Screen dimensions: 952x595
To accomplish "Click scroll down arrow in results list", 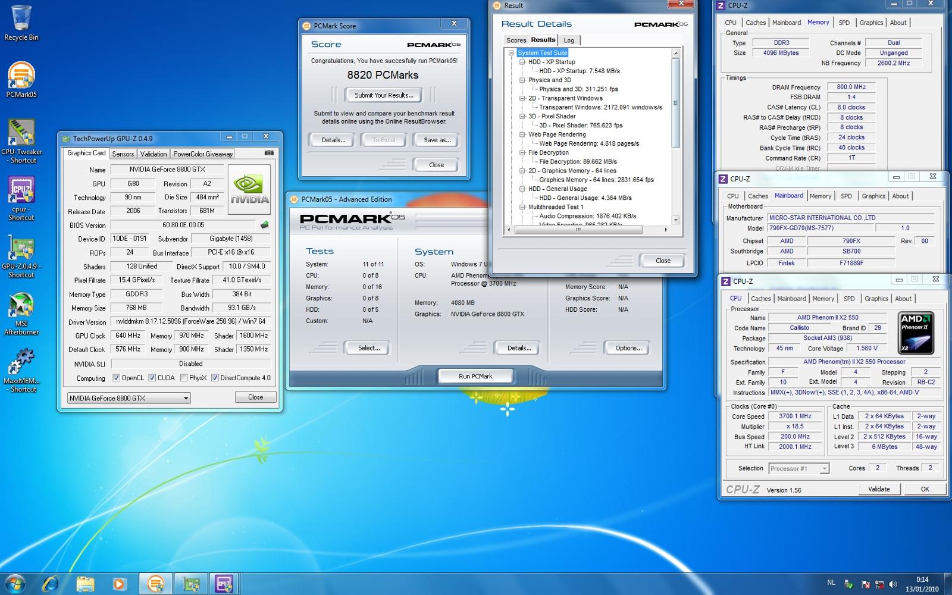I will pyautogui.click(x=675, y=220).
